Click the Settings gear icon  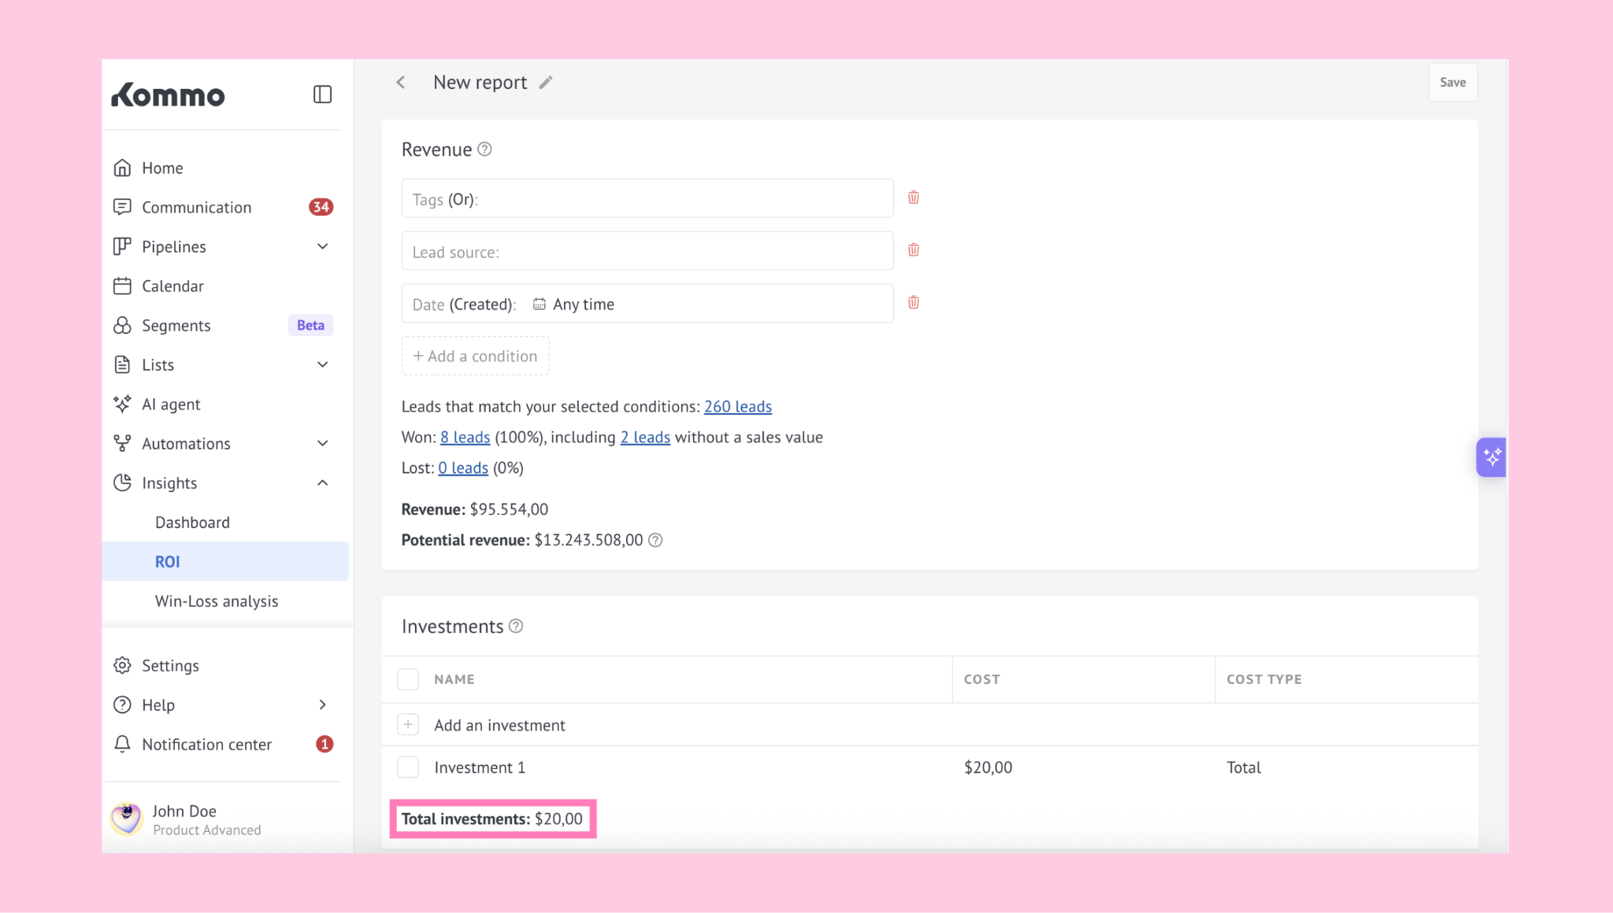pyautogui.click(x=122, y=665)
